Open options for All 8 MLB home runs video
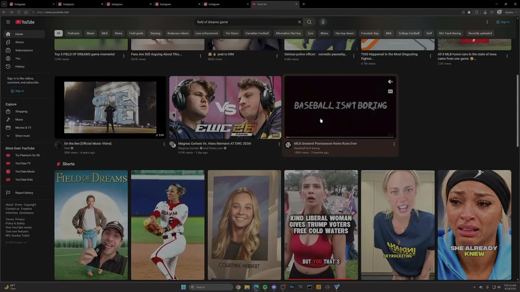 point(507,56)
